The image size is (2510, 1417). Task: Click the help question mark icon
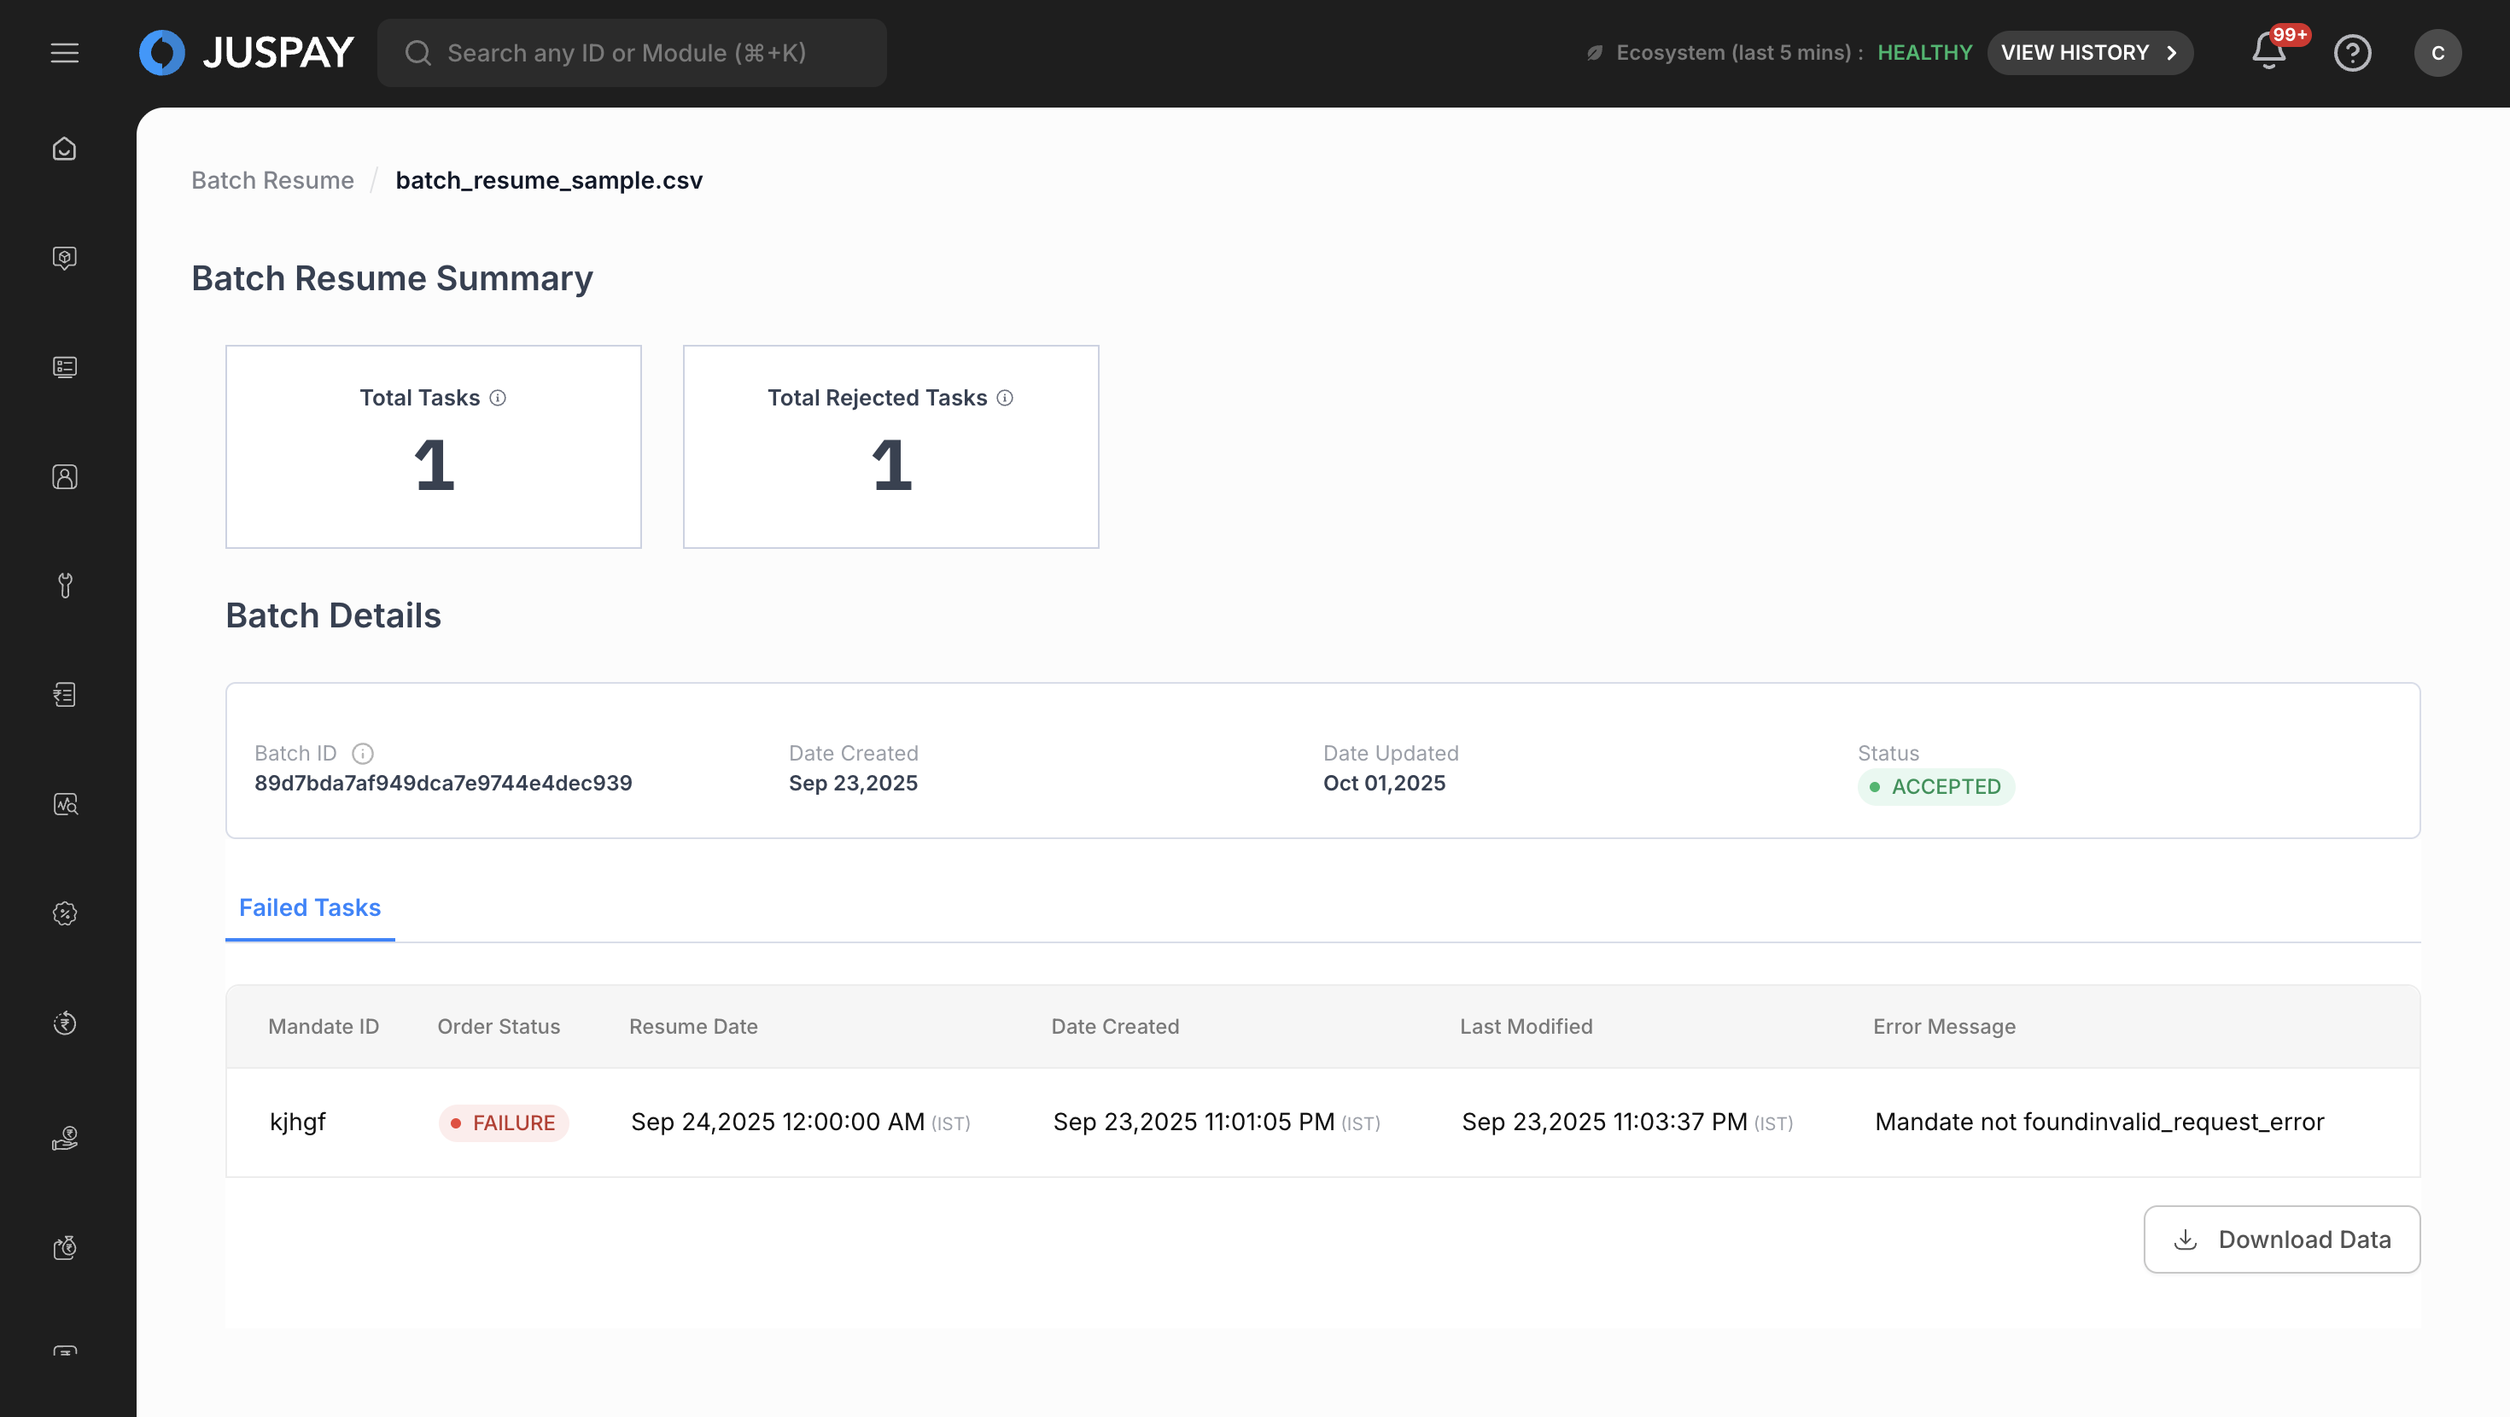[2352, 53]
